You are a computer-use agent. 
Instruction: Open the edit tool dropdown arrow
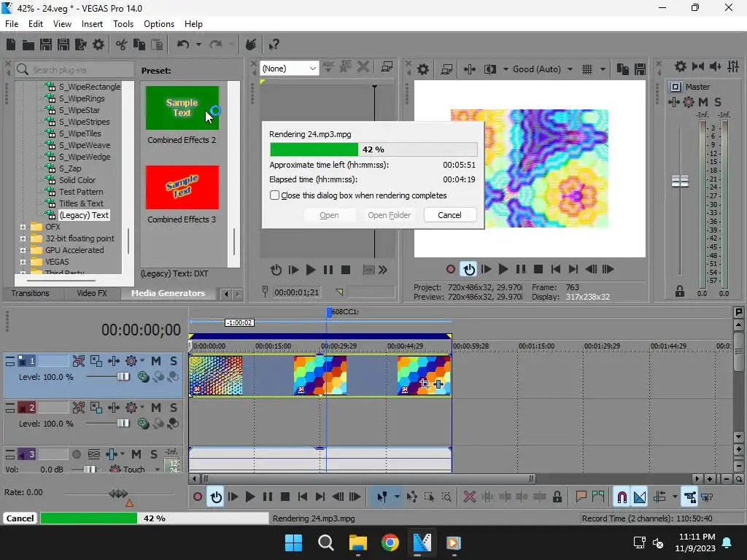coord(397,497)
